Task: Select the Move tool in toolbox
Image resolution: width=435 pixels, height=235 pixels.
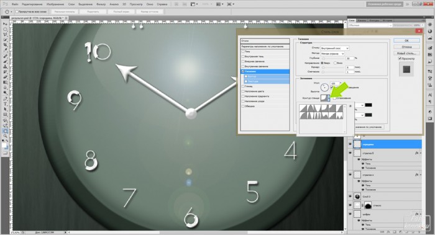Action: click(x=5, y=24)
